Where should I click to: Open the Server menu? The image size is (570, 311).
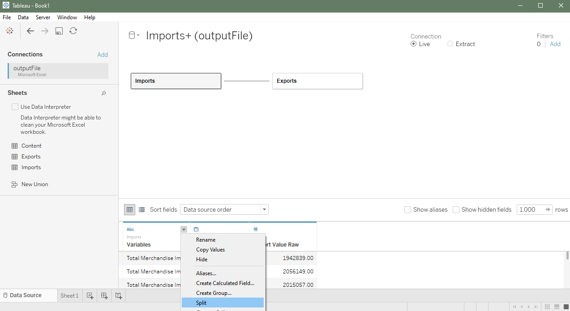click(43, 17)
